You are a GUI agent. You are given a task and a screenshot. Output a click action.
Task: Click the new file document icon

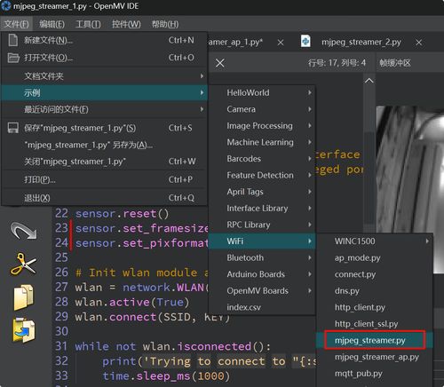(x=13, y=40)
